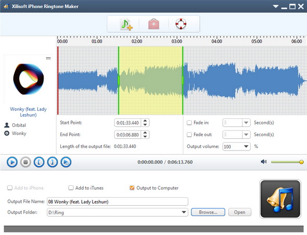Click the large create ringtone button
The width and height of the screenshot is (307, 235).
point(279,199)
